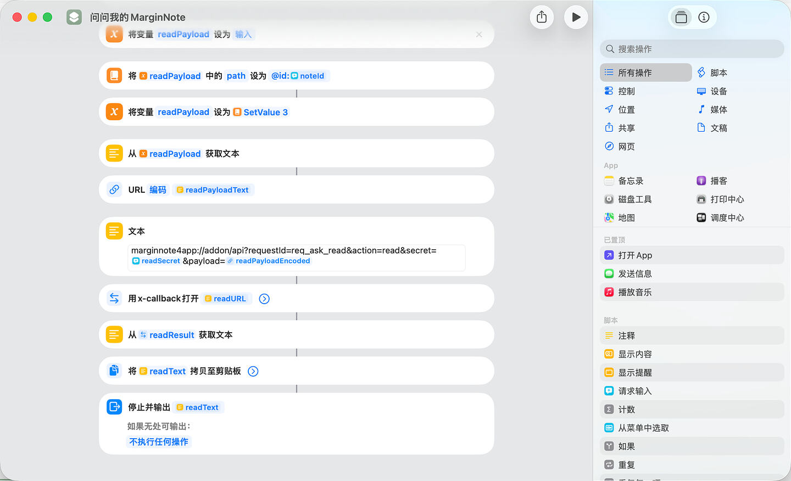This screenshot has width=791, height=481.
Task: Select readText token in clipboard action
Action: [x=163, y=371]
